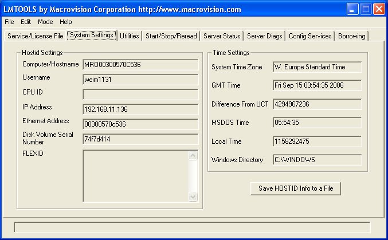388x240 pixels.
Task: Open the Server Diags tab
Action: click(x=265, y=36)
